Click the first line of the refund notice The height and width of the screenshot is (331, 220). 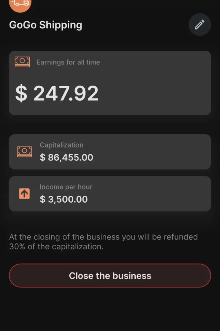coord(103,237)
